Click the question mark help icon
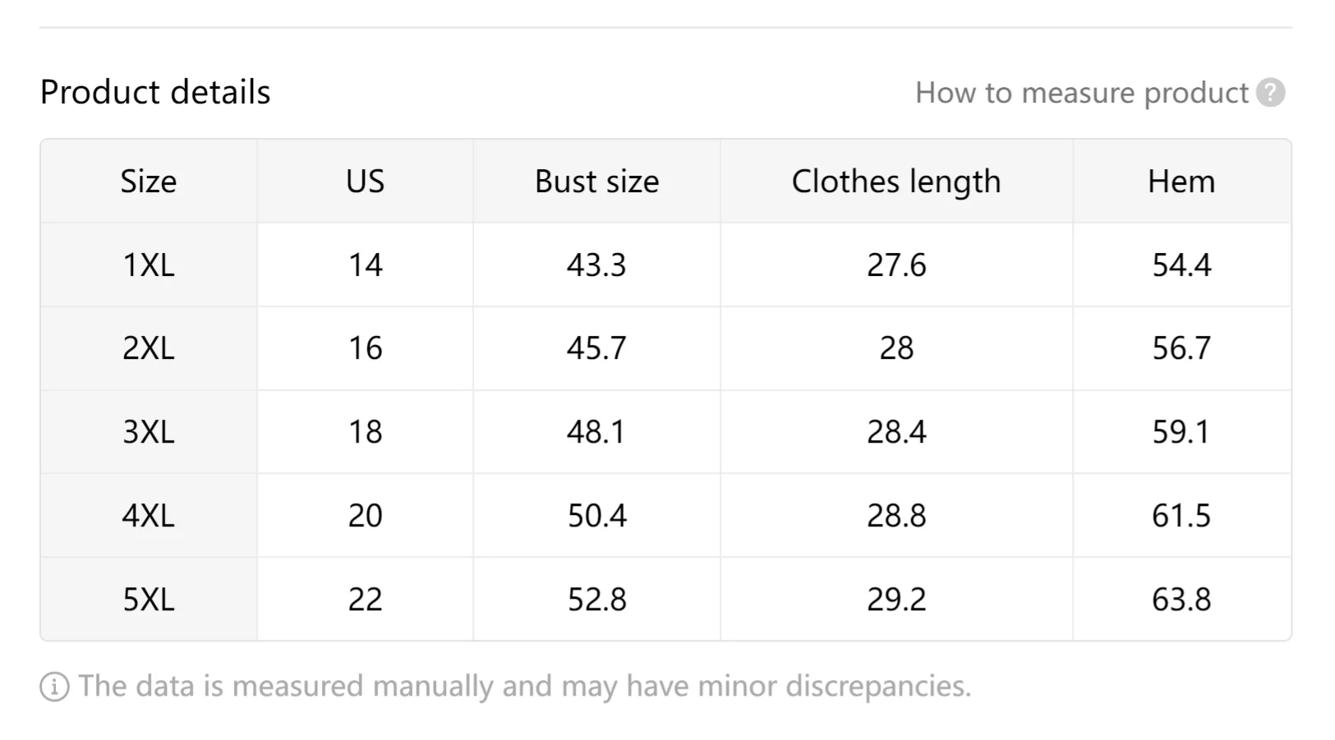This screenshot has width=1335, height=740. tap(1270, 93)
